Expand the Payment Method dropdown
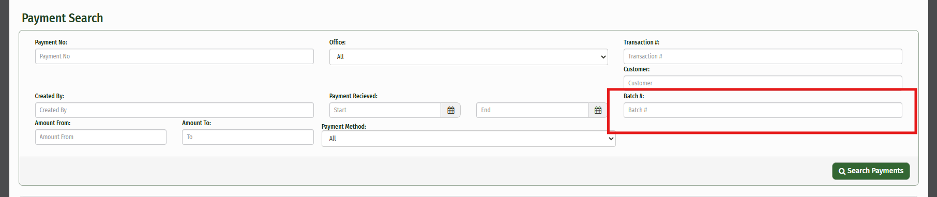This screenshot has height=197, width=937. coord(469,139)
